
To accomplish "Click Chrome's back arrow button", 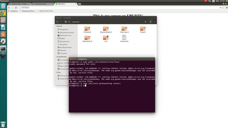I will pyautogui.click(x=9, y=7).
